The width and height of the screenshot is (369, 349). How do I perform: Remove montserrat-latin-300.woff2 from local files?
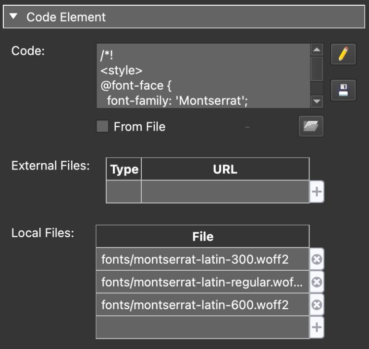point(317,260)
